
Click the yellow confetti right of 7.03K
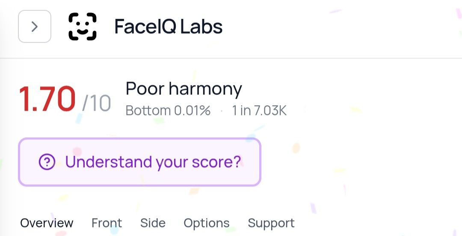coord(355,110)
